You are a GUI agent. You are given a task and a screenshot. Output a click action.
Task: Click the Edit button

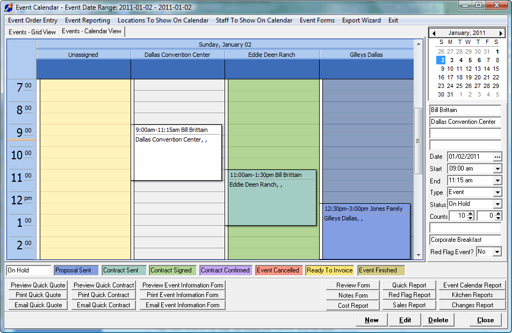pyautogui.click(x=405, y=320)
